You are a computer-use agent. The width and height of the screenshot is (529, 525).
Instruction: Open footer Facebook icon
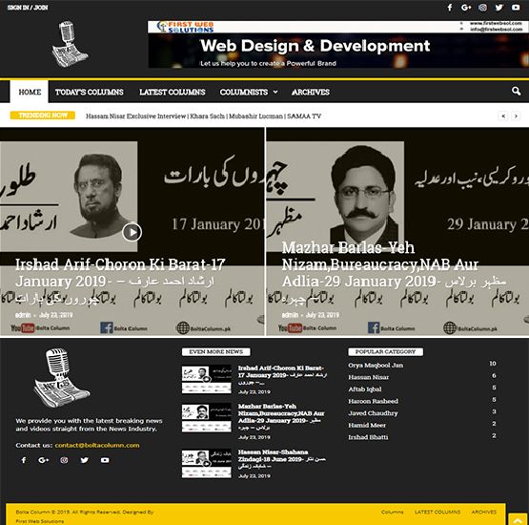24,460
